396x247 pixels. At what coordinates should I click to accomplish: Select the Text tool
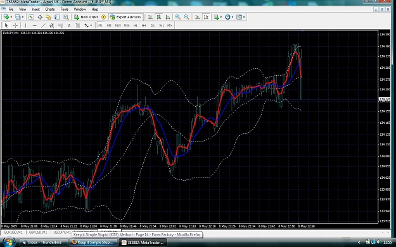[x=69, y=25]
